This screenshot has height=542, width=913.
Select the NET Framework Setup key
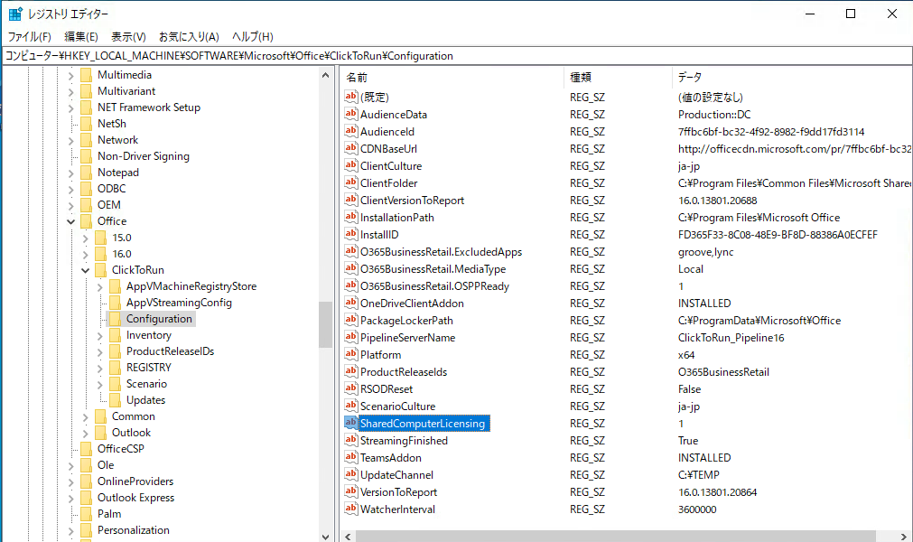(149, 107)
